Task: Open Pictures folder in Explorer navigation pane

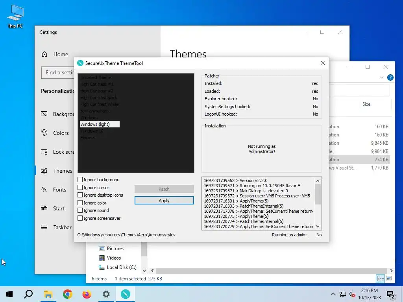Action: [111, 249]
